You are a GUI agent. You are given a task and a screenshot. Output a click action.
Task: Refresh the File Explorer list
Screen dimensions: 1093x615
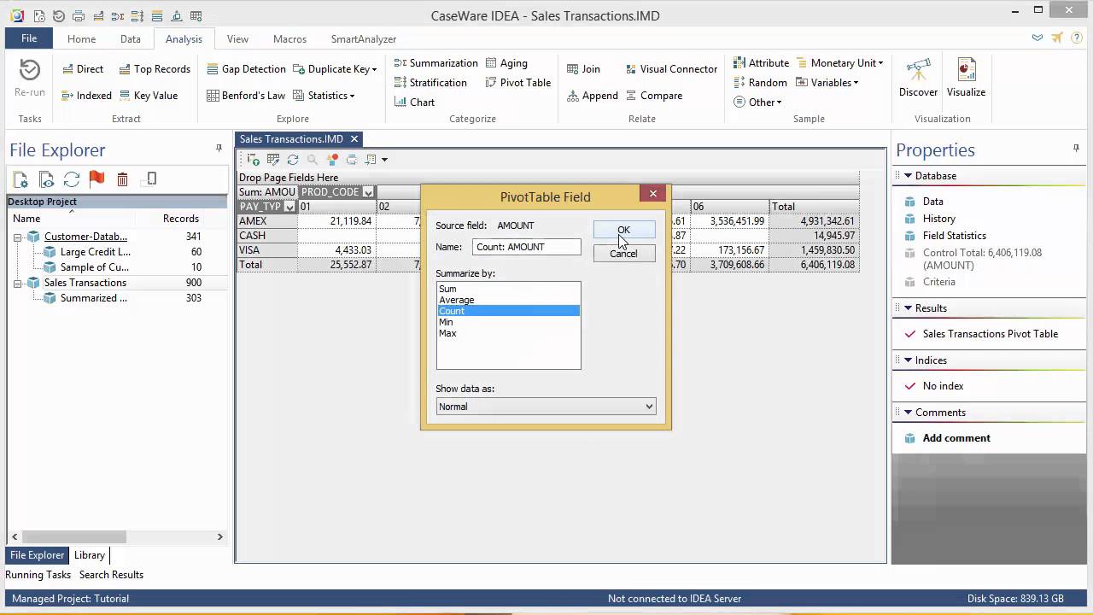(x=72, y=179)
